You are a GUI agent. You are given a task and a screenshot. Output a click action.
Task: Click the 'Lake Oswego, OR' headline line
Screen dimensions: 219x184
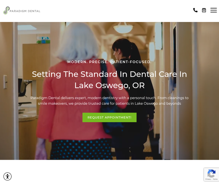[109, 85]
